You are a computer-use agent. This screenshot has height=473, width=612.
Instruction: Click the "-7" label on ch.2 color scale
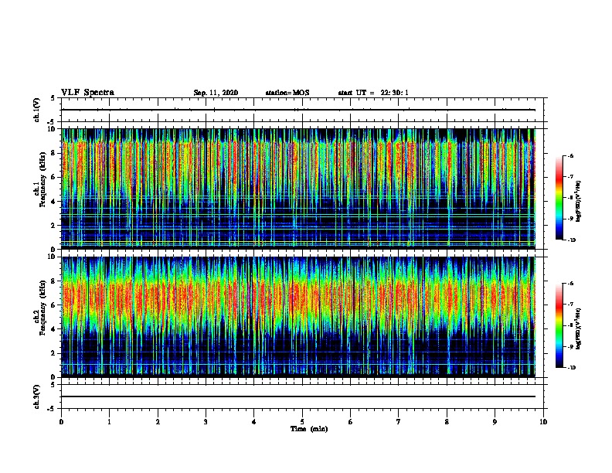click(571, 305)
